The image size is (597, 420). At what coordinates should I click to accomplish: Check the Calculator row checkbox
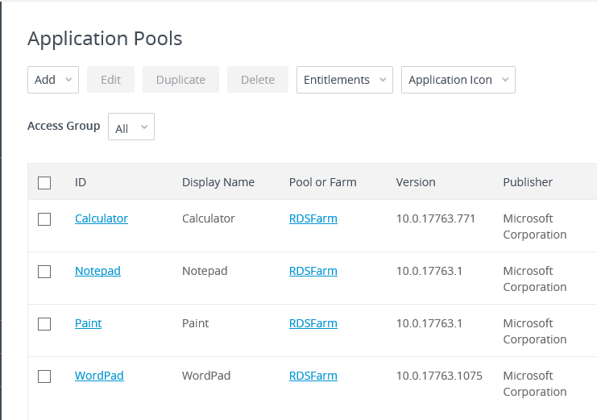pyautogui.click(x=44, y=219)
